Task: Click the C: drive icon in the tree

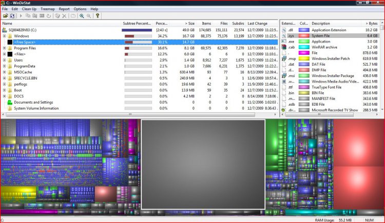Action: coord(5,30)
